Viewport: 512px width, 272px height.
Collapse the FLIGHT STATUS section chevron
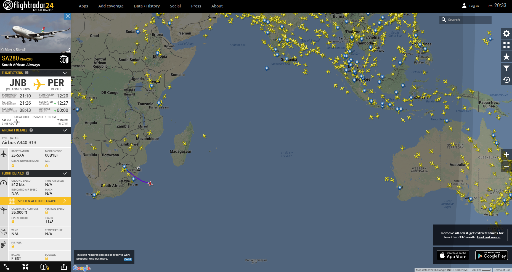pos(65,73)
